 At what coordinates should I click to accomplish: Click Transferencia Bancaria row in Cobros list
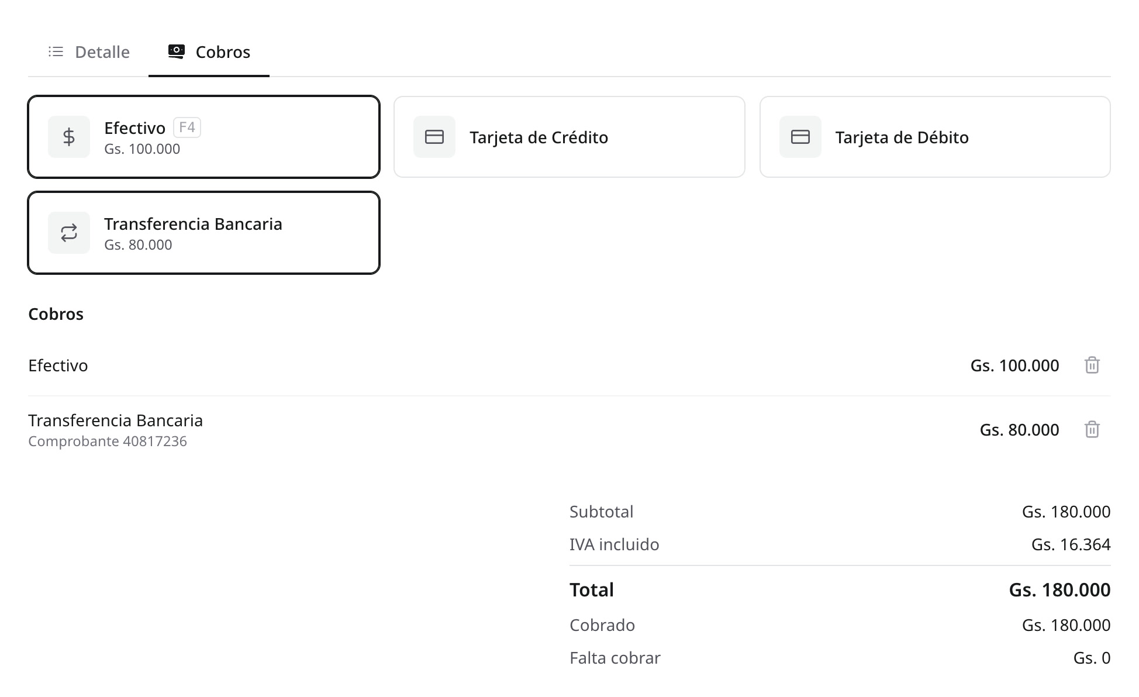(569, 430)
